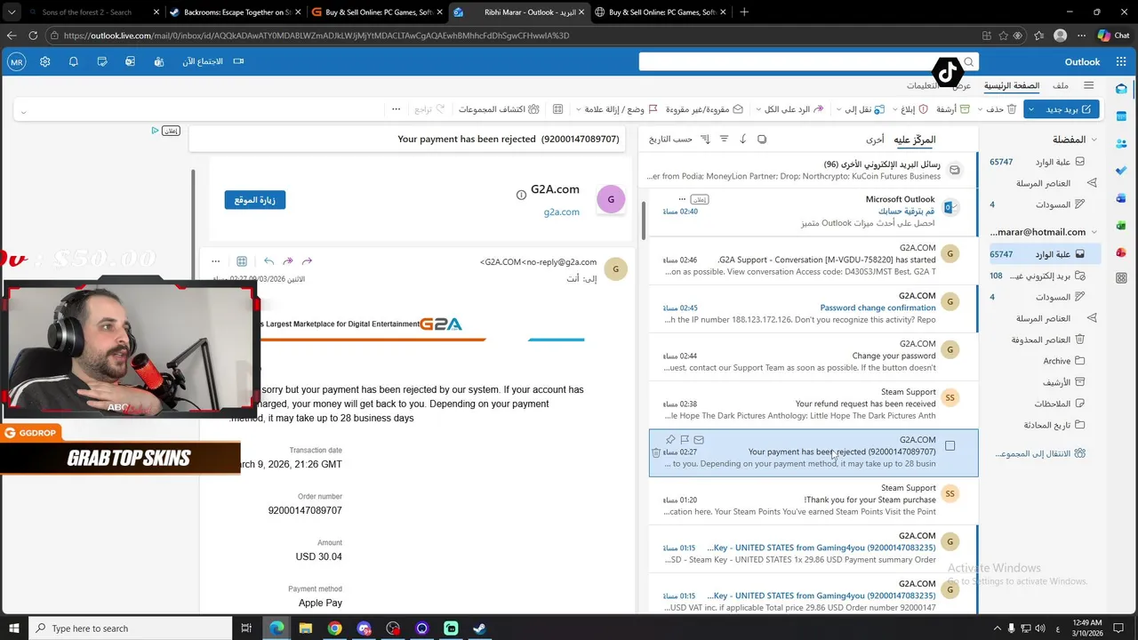Viewport: 1138px width, 640px height.
Task: Open the ملف ribbon tab
Action: pyautogui.click(x=1061, y=85)
